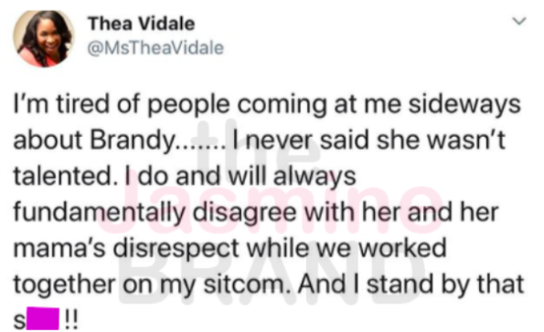Click the gray 'the' watermark behind text
This screenshot has width=544, height=332.
(259, 142)
